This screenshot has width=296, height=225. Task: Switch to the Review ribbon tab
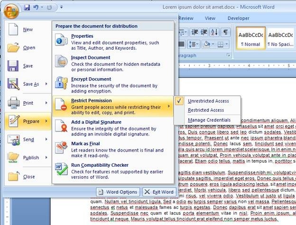(x=186, y=18)
